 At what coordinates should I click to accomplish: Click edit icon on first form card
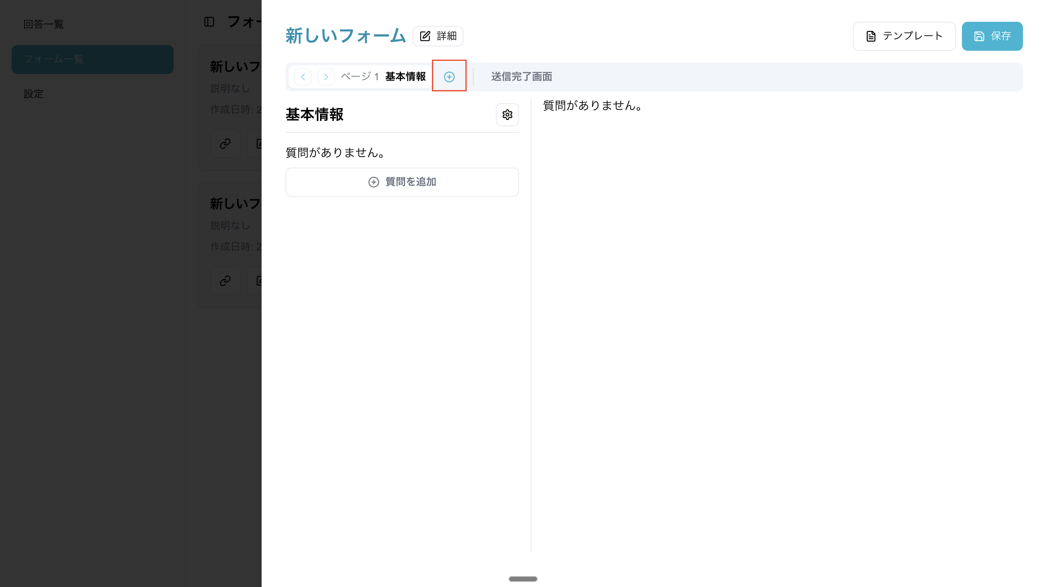[258, 143]
